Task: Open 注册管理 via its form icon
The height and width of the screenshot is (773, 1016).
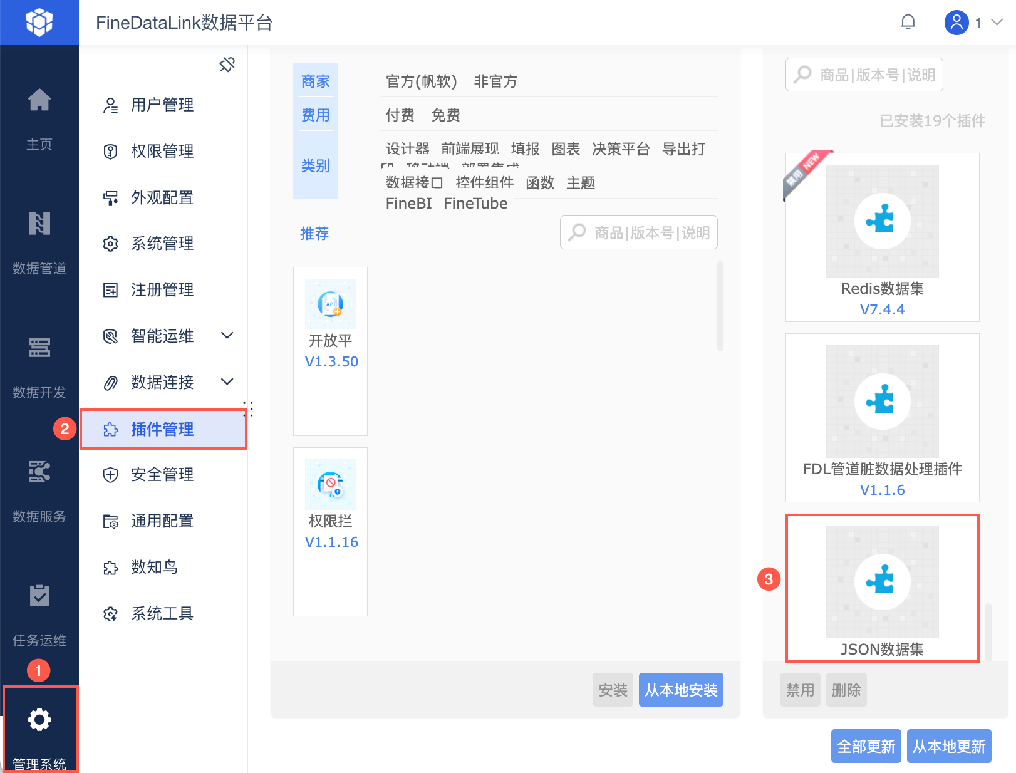Action: tap(110, 290)
